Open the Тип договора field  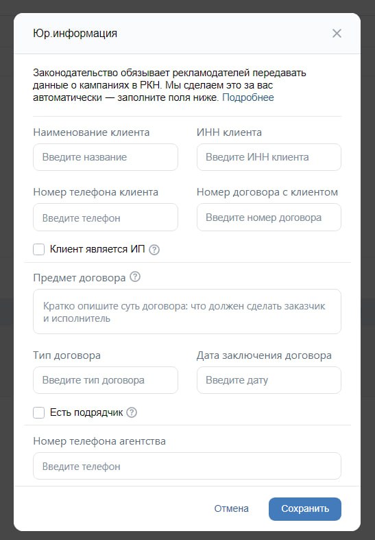[x=106, y=380]
